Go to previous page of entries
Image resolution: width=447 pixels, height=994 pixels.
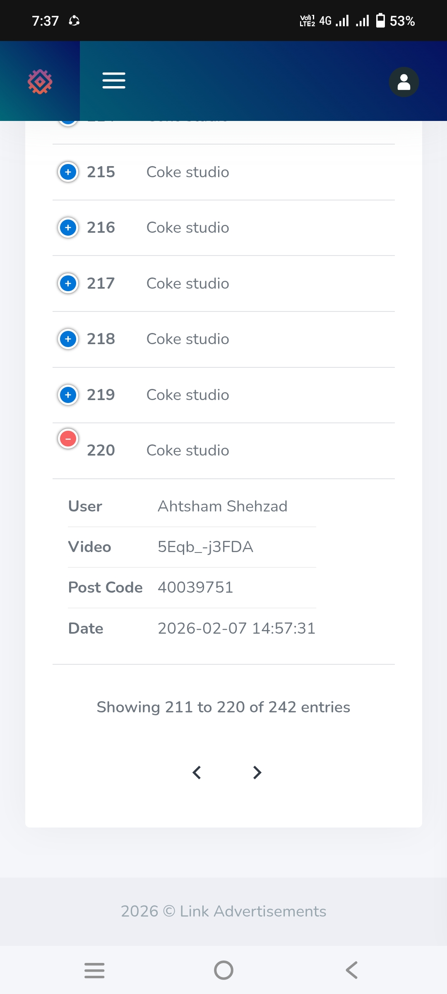coord(197,772)
